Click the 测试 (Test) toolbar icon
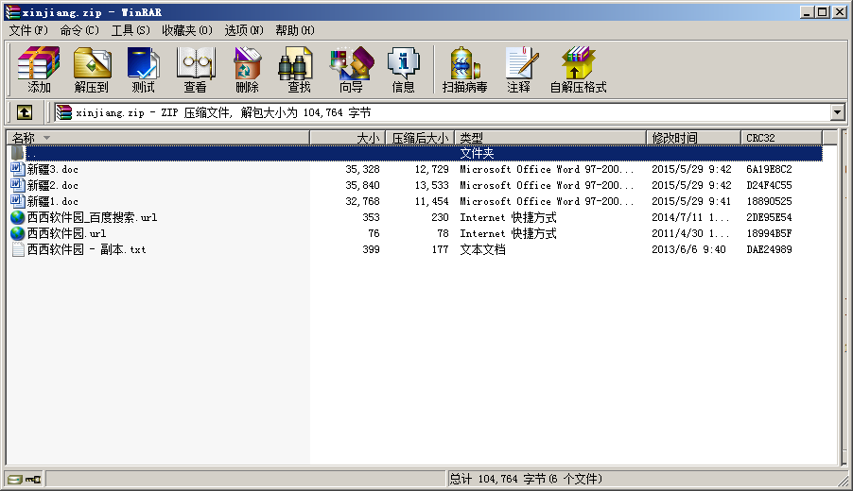Image resolution: width=853 pixels, height=491 pixels. (x=143, y=70)
